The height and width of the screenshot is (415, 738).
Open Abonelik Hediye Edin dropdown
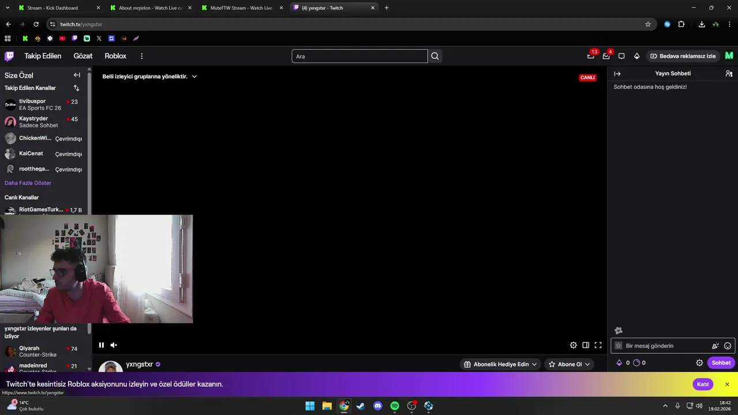(500, 364)
